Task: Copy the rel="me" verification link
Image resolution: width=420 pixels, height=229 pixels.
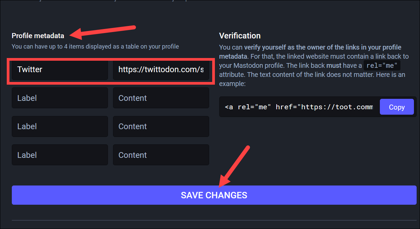Action: pyautogui.click(x=397, y=107)
